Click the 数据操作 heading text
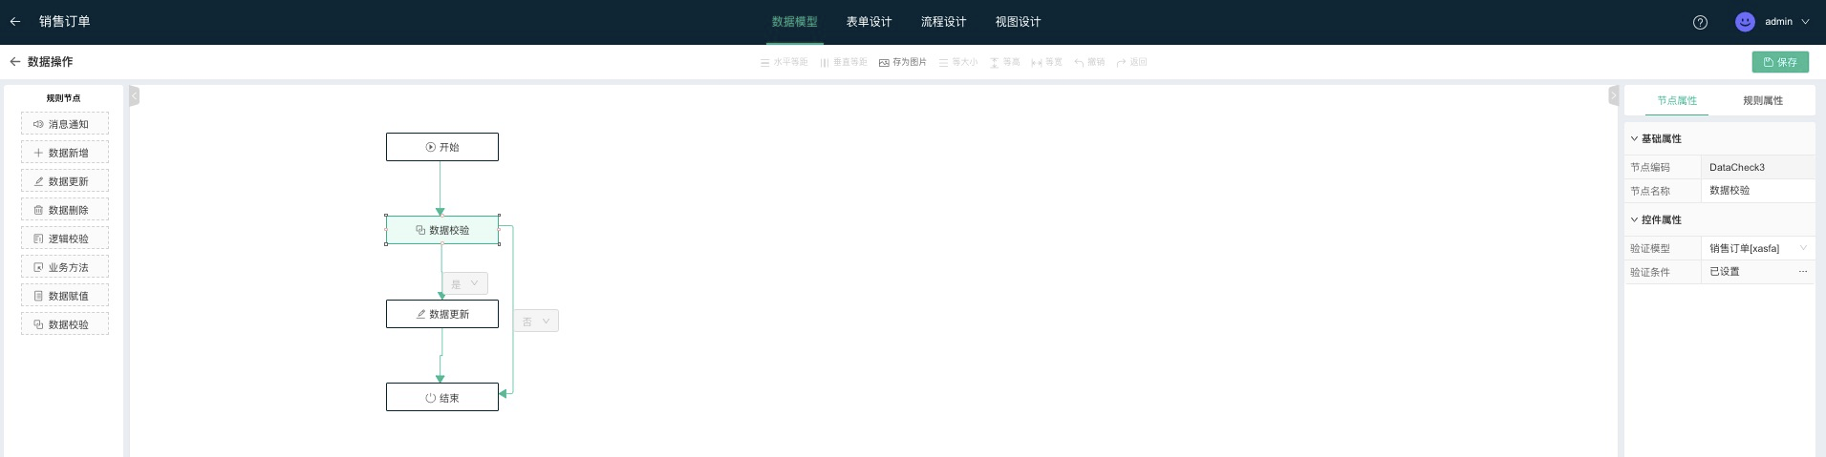This screenshot has width=1826, height=457. [50, 61]
